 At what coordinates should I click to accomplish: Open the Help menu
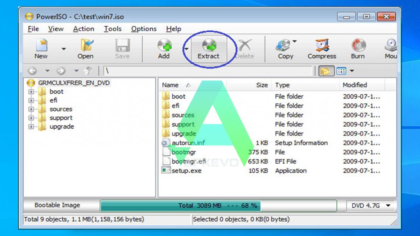tap(173, 29)
